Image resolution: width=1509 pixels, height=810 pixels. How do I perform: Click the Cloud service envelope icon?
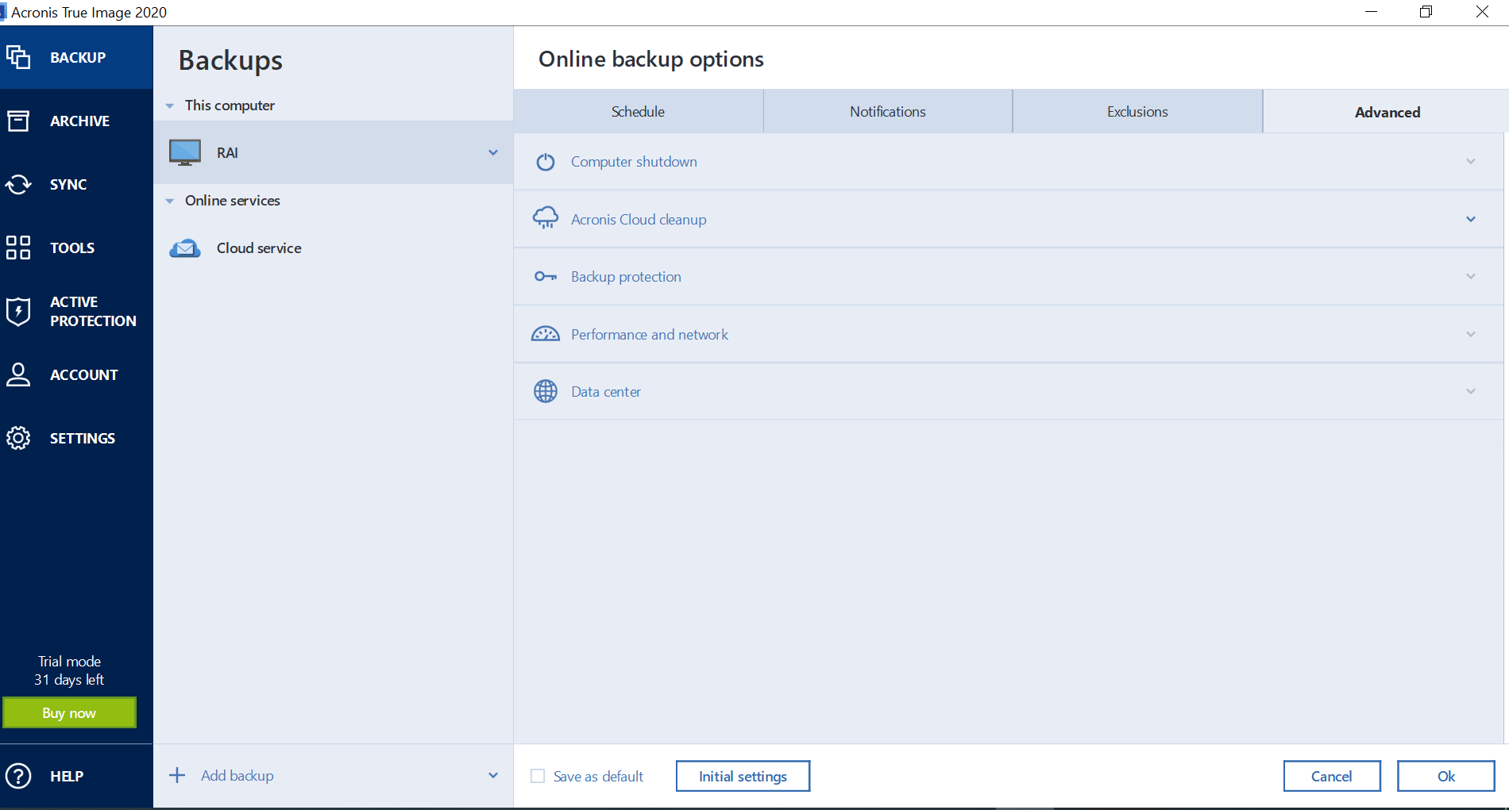pos(185,248)
